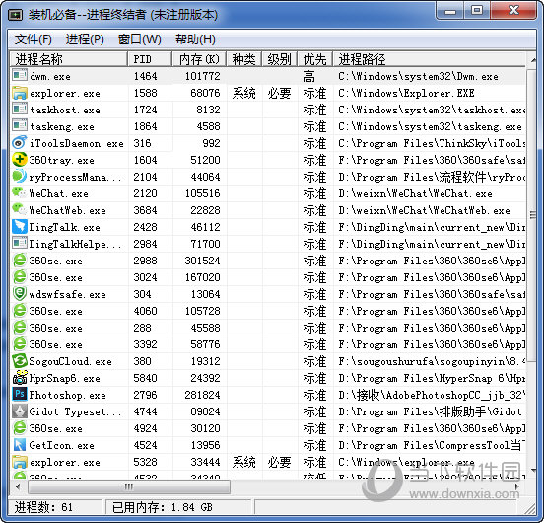The height and width of the screenshot is (523, 544).
Task: Click the GetIcon.exe cursor icon
Action: [20, 444]
